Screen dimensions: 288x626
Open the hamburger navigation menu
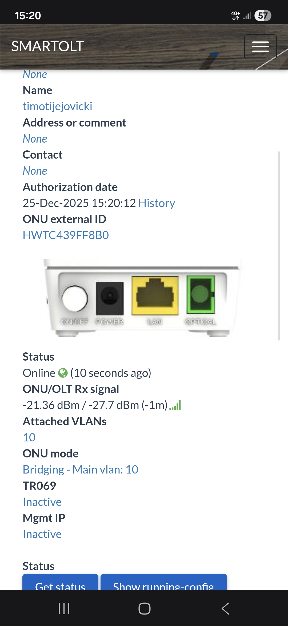pyautogui.click(x=260, y=47)
